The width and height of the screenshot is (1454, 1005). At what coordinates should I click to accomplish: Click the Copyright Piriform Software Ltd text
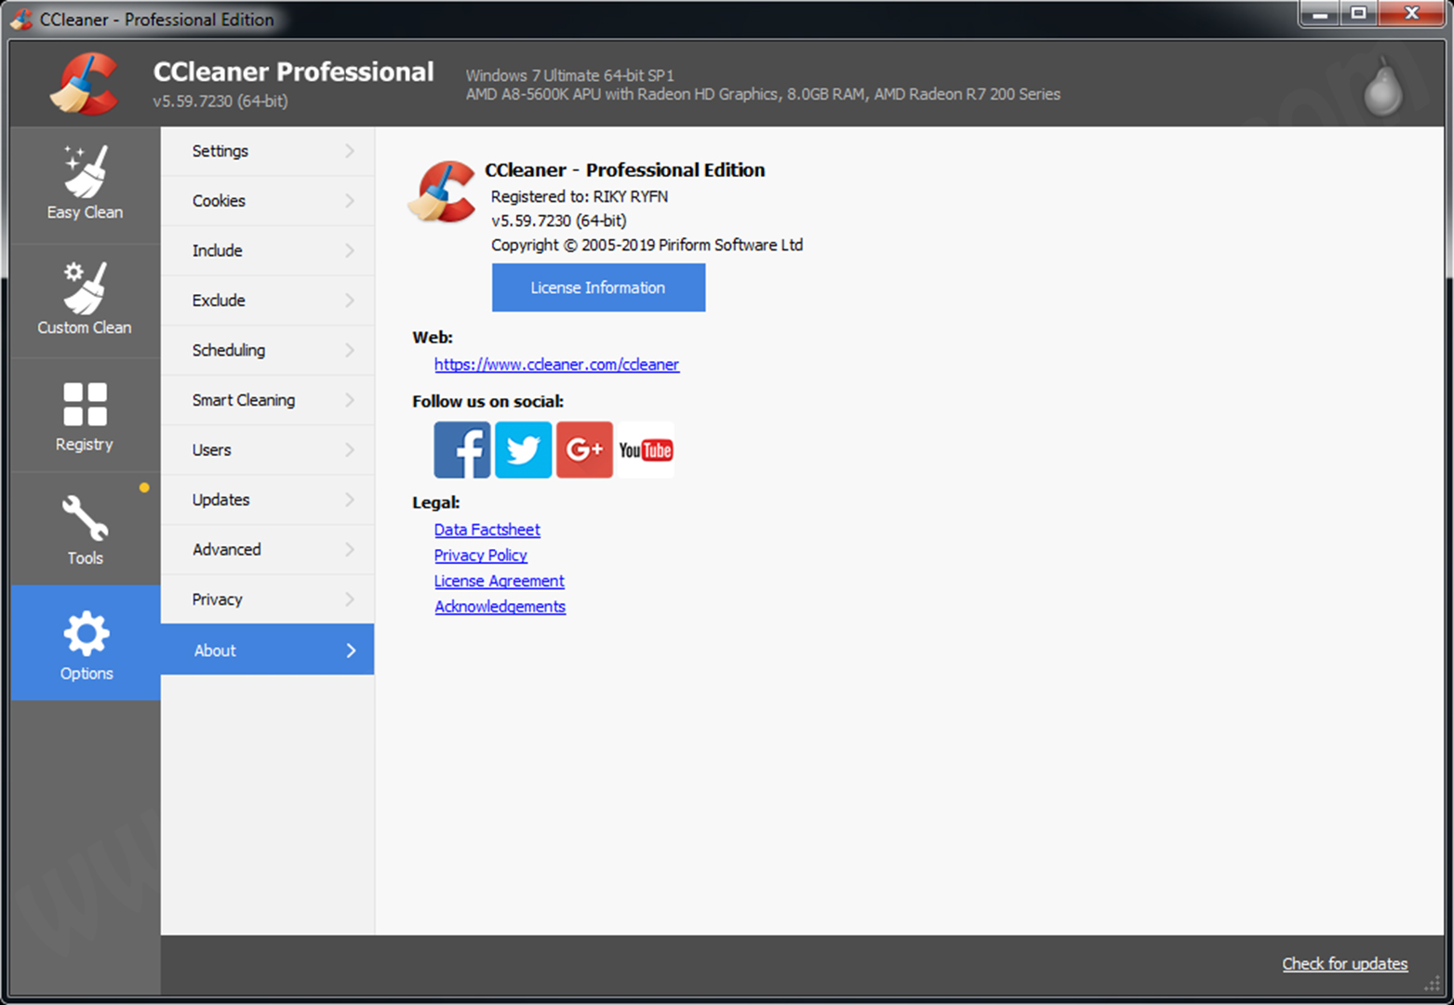click(x=647, y=245)
